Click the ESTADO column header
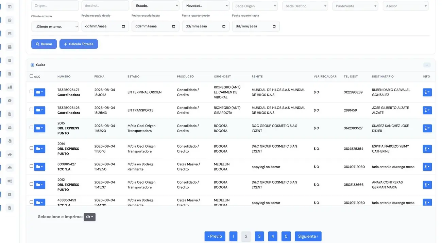Viewport: 442px width, 243px height. pyautogui.click(x=134, y=77)
